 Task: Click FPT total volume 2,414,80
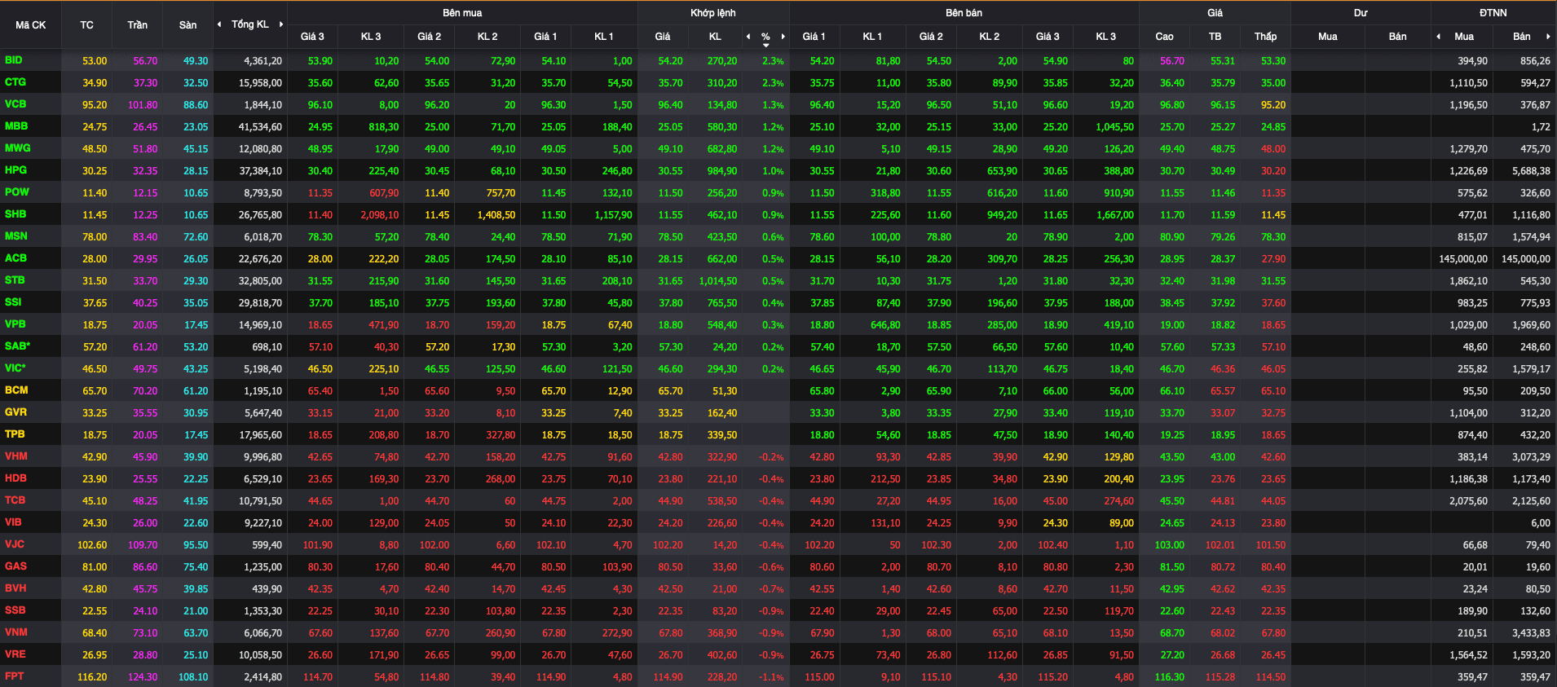[262, 677]
